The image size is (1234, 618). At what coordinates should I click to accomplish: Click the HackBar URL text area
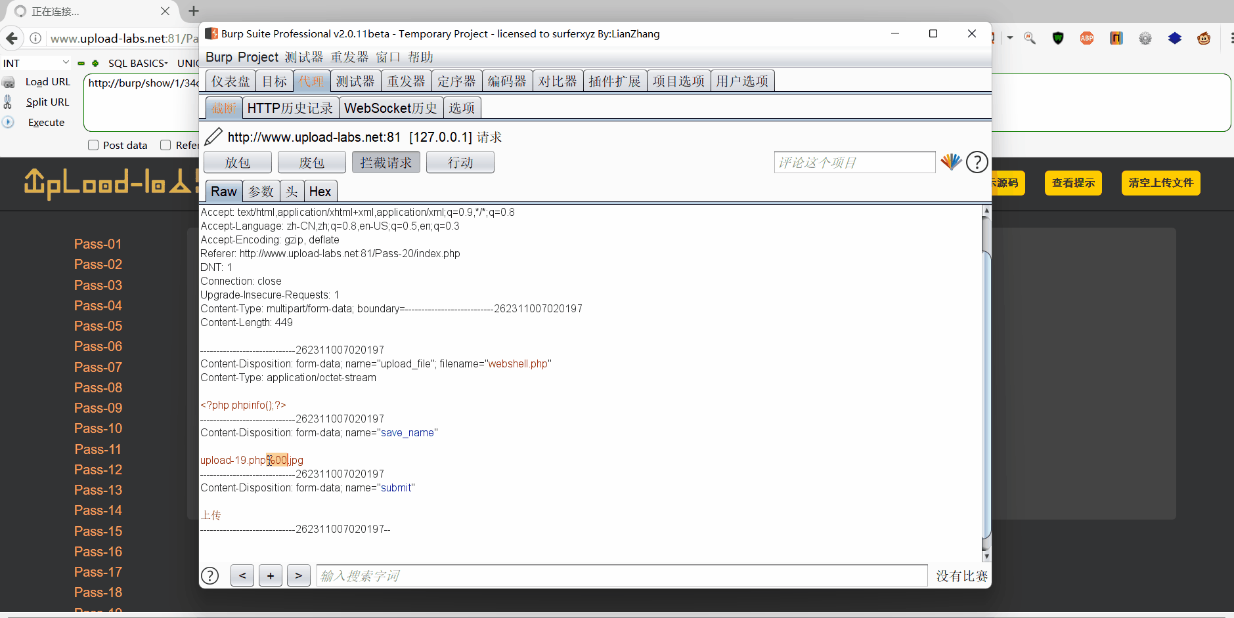click(141, 102)
